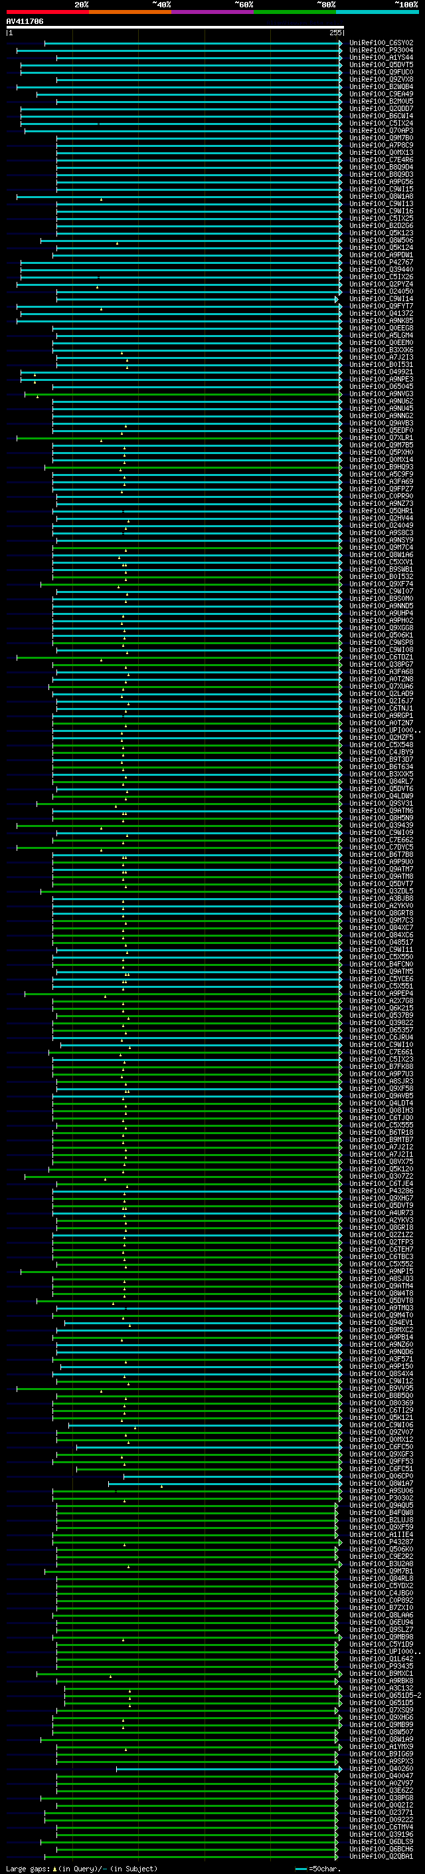Screen dimensions: 425x1874
Task: Select UniRef100_B4FCN0 entry
Action: [x=381, y=965]
